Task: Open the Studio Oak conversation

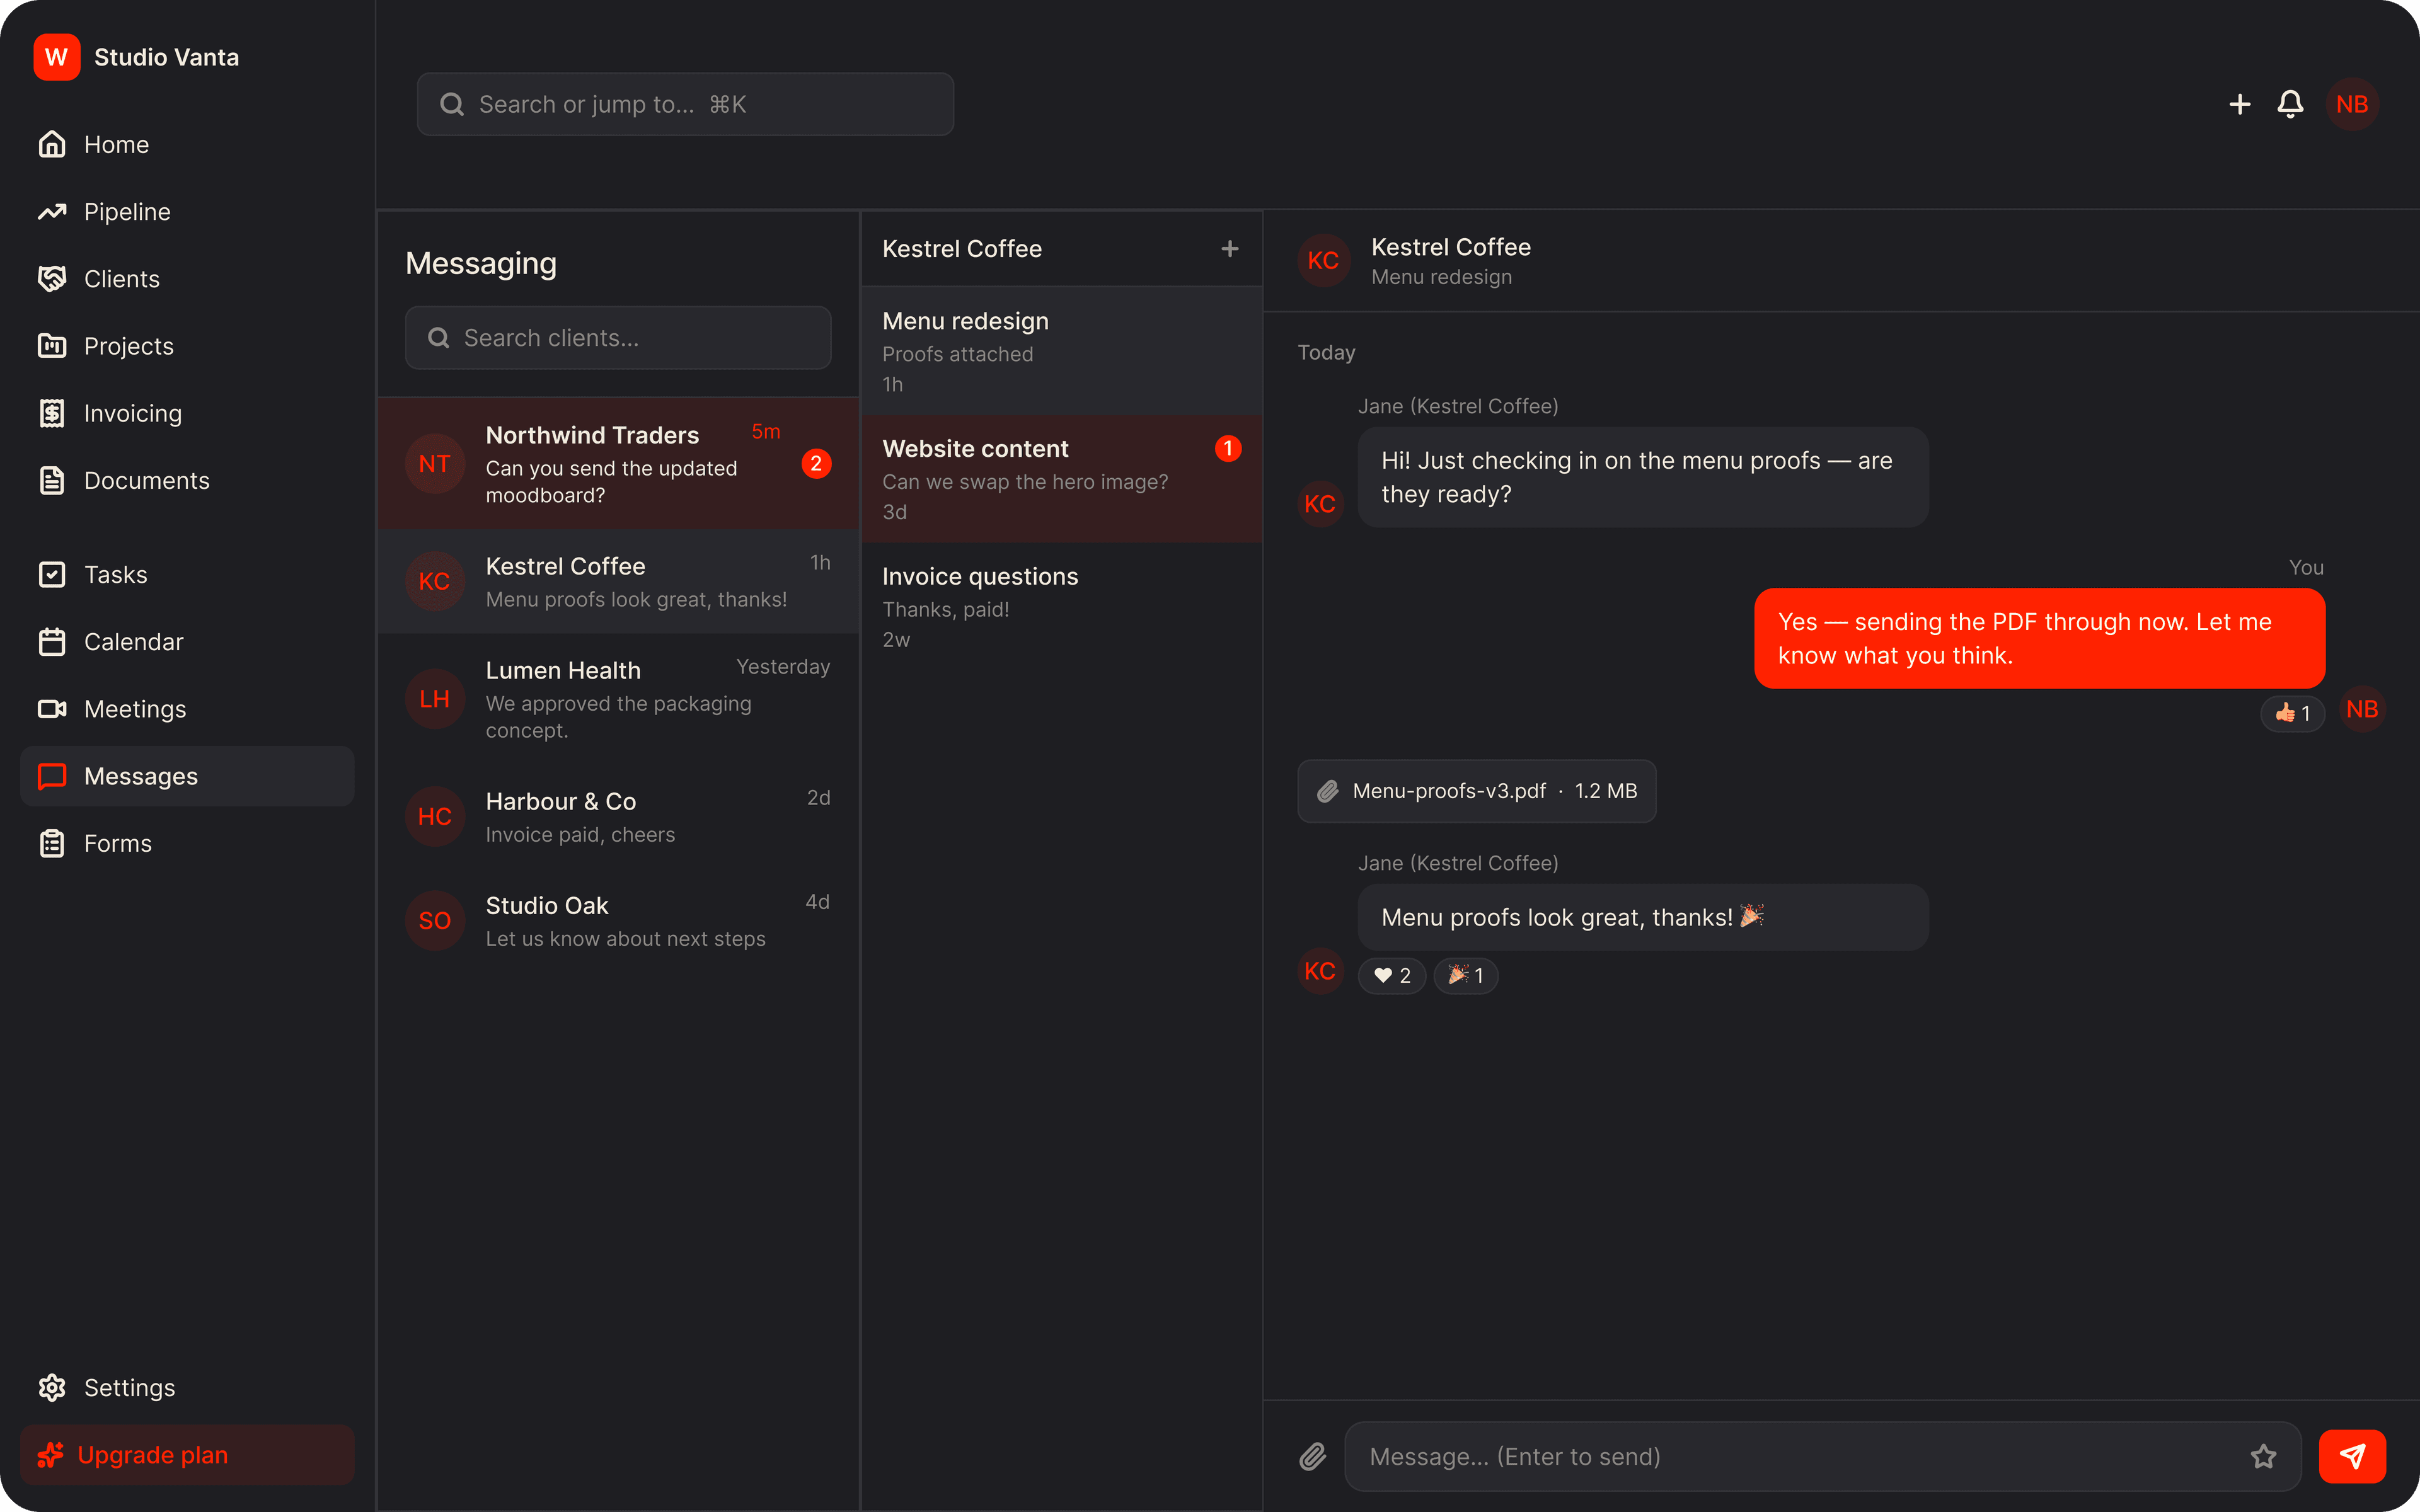Action: click(x=618, y=921)
